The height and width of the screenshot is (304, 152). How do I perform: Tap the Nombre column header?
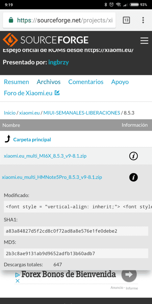pos(11,125)
